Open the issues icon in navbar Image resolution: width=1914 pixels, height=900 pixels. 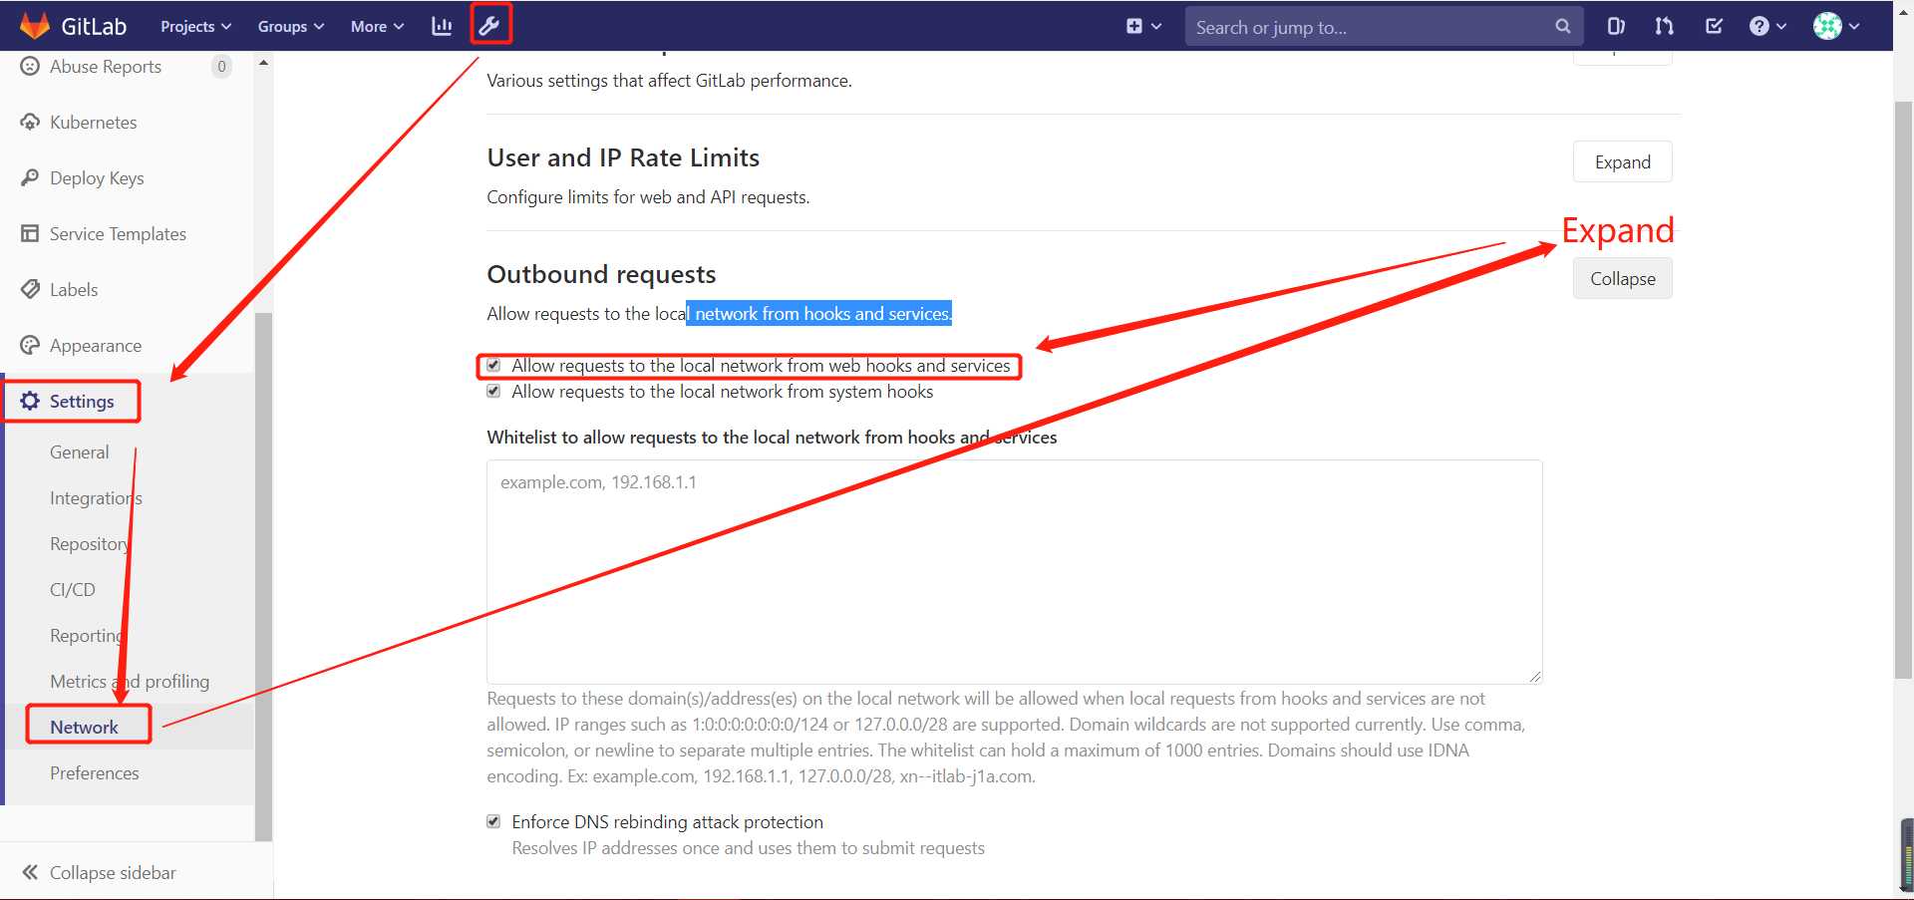click(1616, 26)
